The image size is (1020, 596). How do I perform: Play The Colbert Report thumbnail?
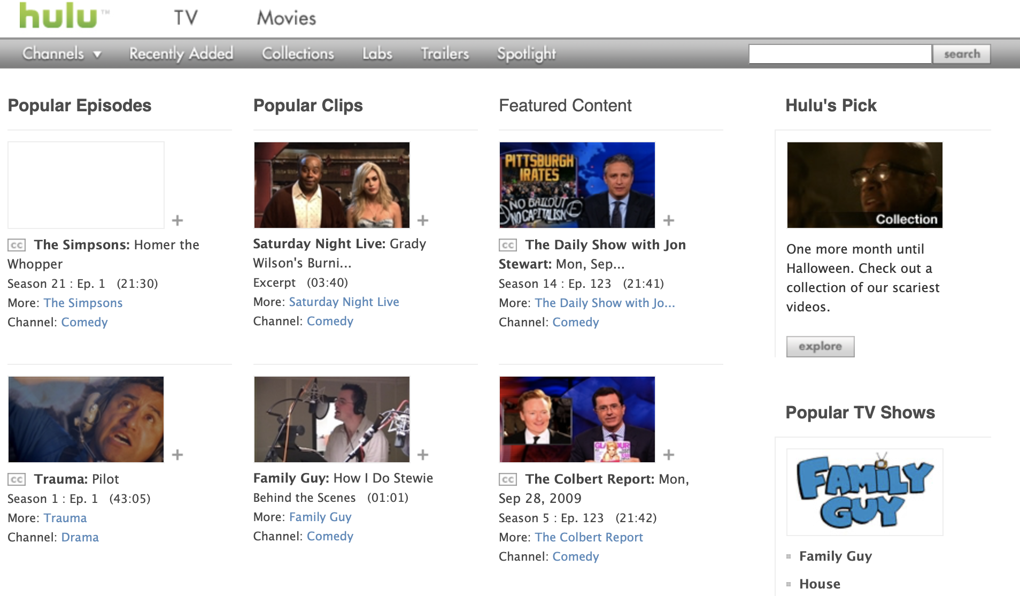pyautogui.click(x=577, y=419)
